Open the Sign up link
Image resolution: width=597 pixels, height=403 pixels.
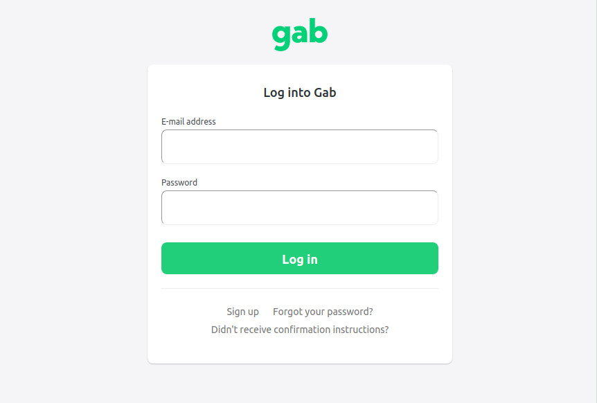pyautogui.click(x=242, y=312)
